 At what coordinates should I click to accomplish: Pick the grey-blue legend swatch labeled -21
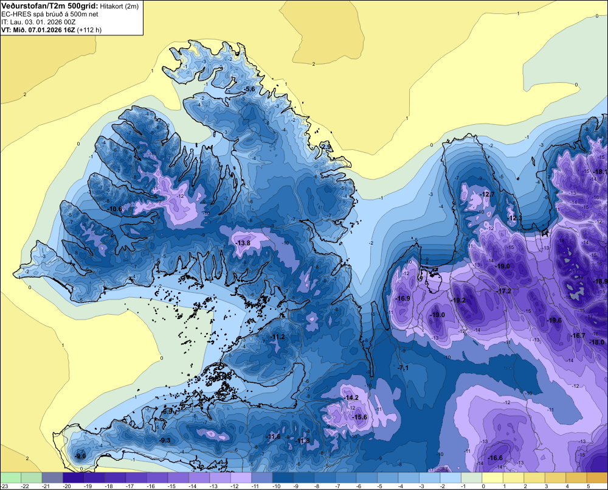[52, 477]
